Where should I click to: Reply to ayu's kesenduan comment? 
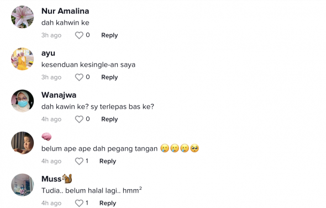(109, 77)
